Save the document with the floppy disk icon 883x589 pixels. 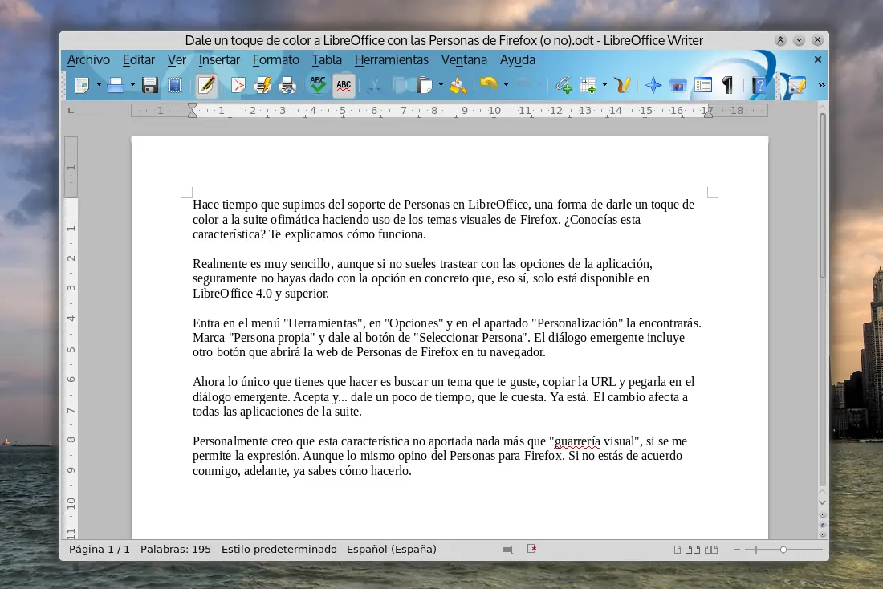click(x=150, y=86)
